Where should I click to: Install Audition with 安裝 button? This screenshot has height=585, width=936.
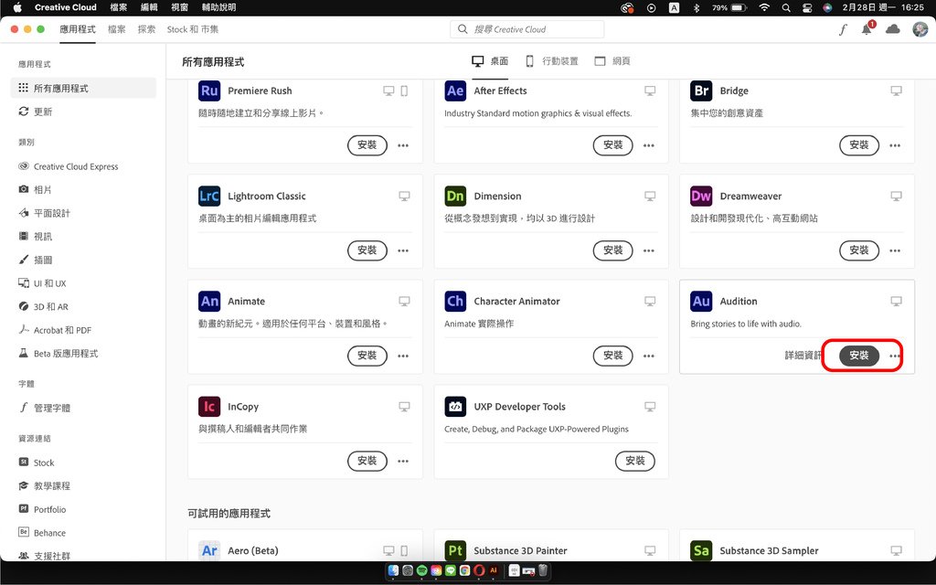coord(859,356)
